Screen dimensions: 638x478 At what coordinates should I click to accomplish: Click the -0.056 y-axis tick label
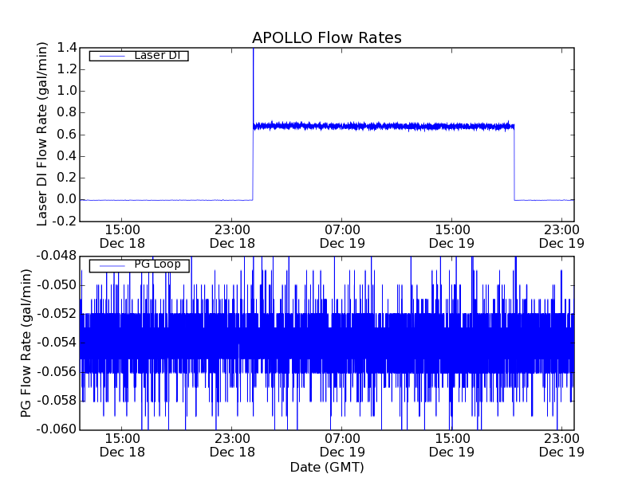tap(57, 371)
